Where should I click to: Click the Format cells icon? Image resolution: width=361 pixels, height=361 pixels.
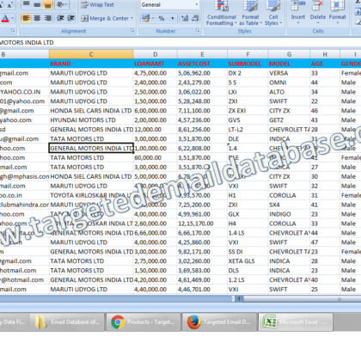pos(337,6)
